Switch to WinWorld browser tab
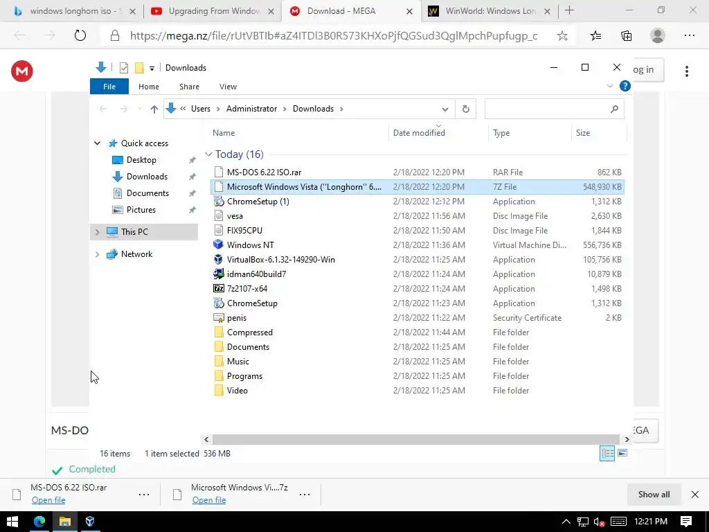This screenshot has width=709, height=532. [x=490, y=11]
